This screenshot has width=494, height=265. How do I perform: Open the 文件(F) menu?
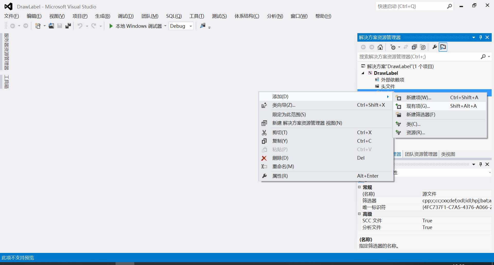12,16
